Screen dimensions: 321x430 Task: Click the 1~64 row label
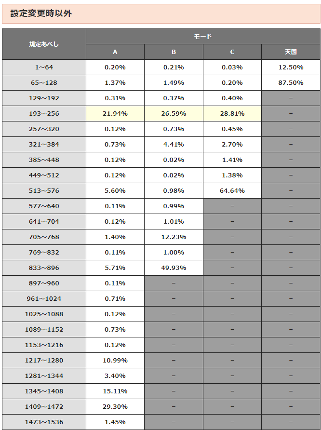click(44, 67)
